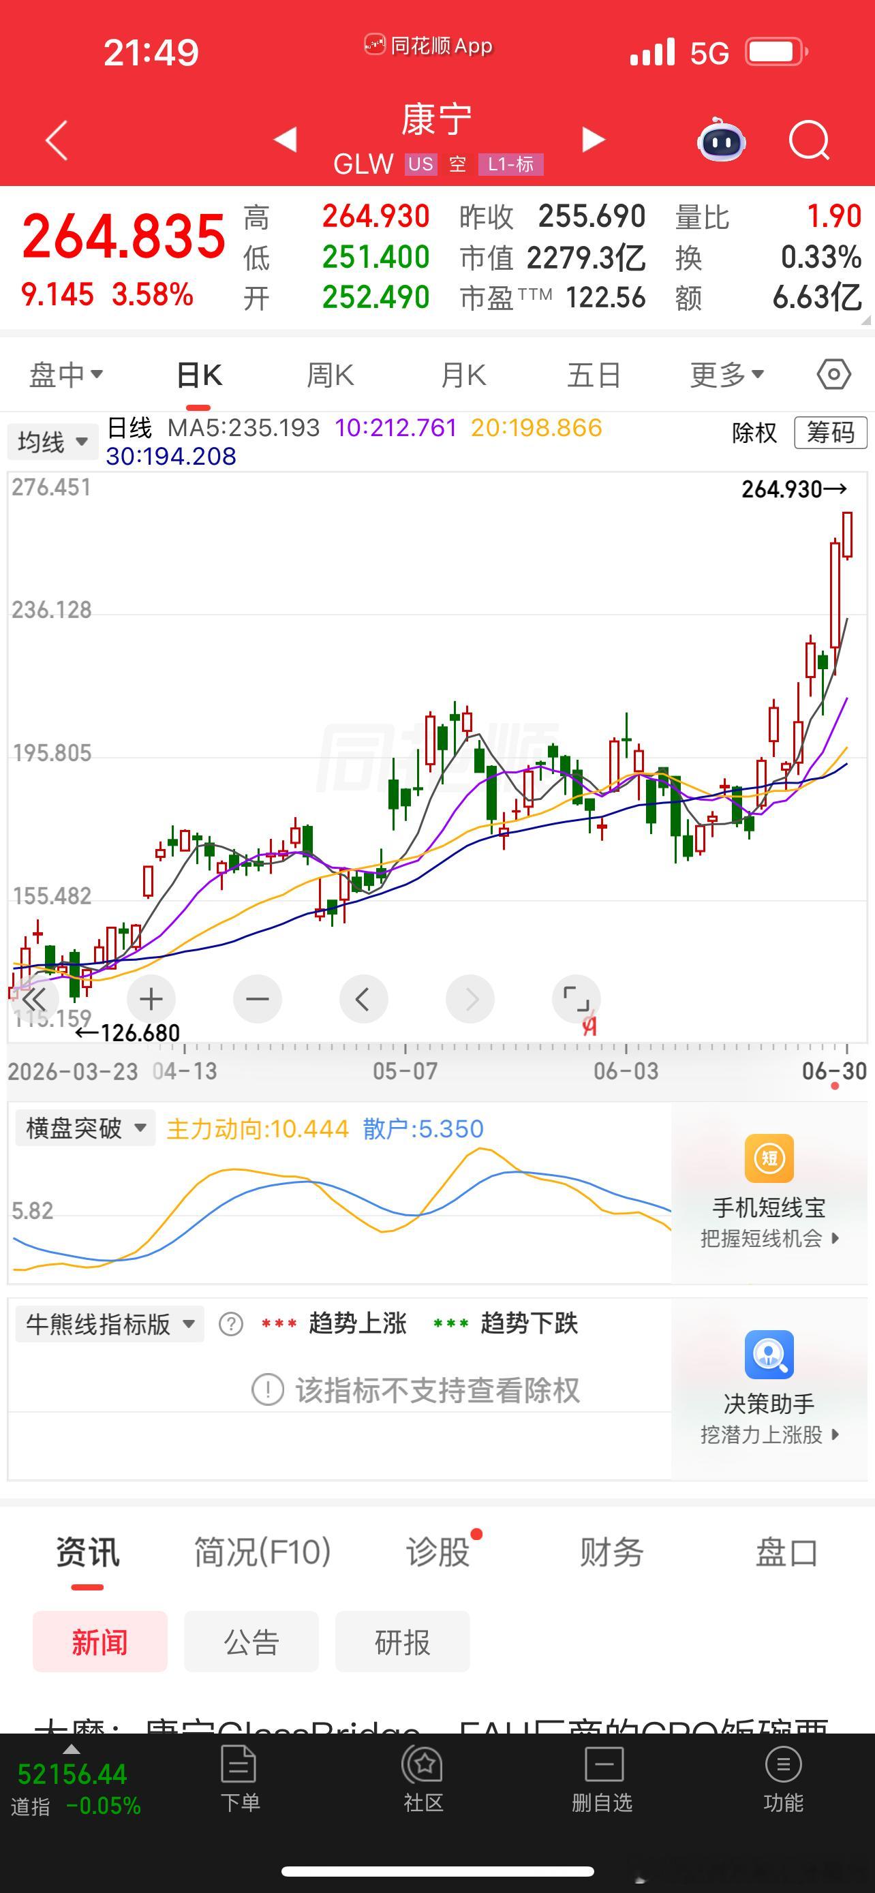
Task: Tap the 市值 2279.3亿 value
Action: point(553,257)
